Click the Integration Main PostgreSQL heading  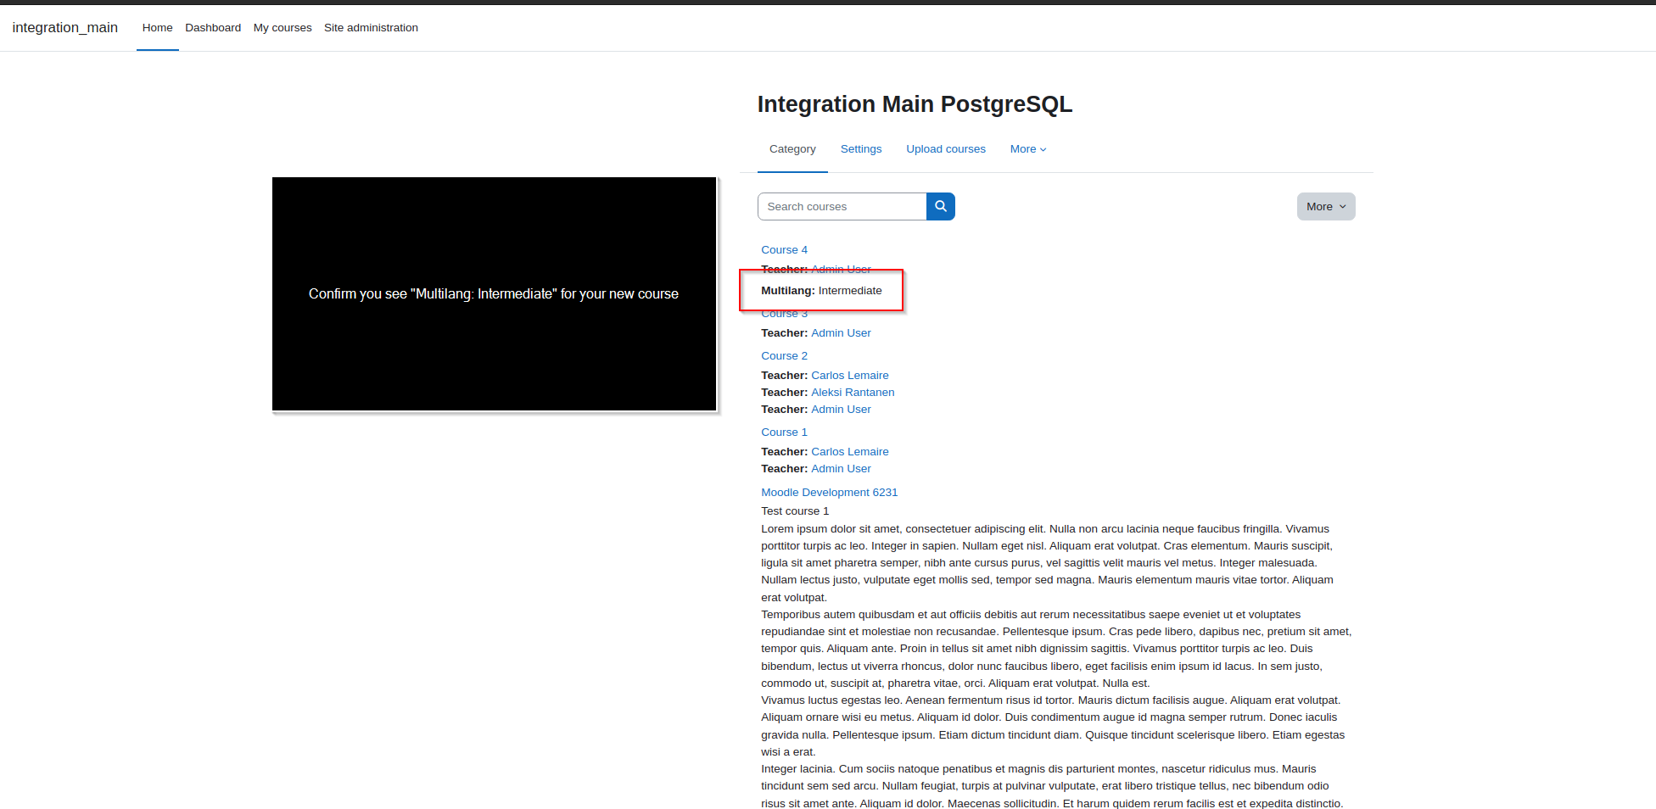pos(915,104)
